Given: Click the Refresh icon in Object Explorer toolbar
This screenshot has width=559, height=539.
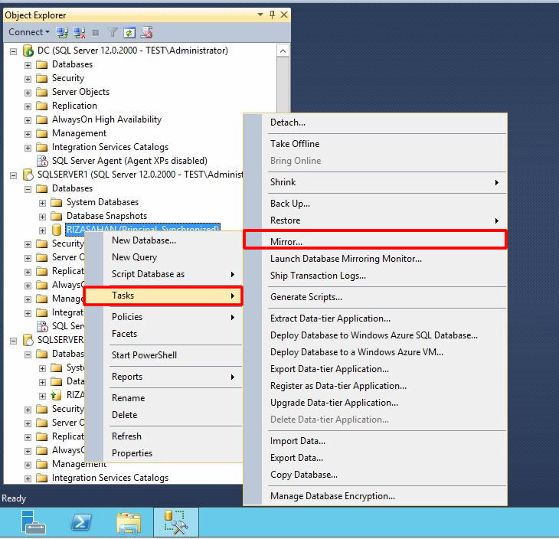Looking at the screenshot, I should click(129, 32).
